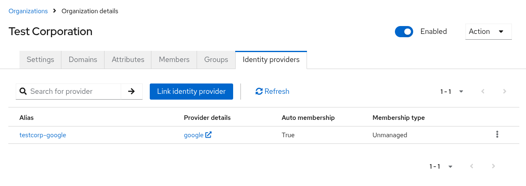Image resolution: width=526 pixels, height=186 pixels.
Task: Click the Test Corporation heading
Action: click(51, 31)
